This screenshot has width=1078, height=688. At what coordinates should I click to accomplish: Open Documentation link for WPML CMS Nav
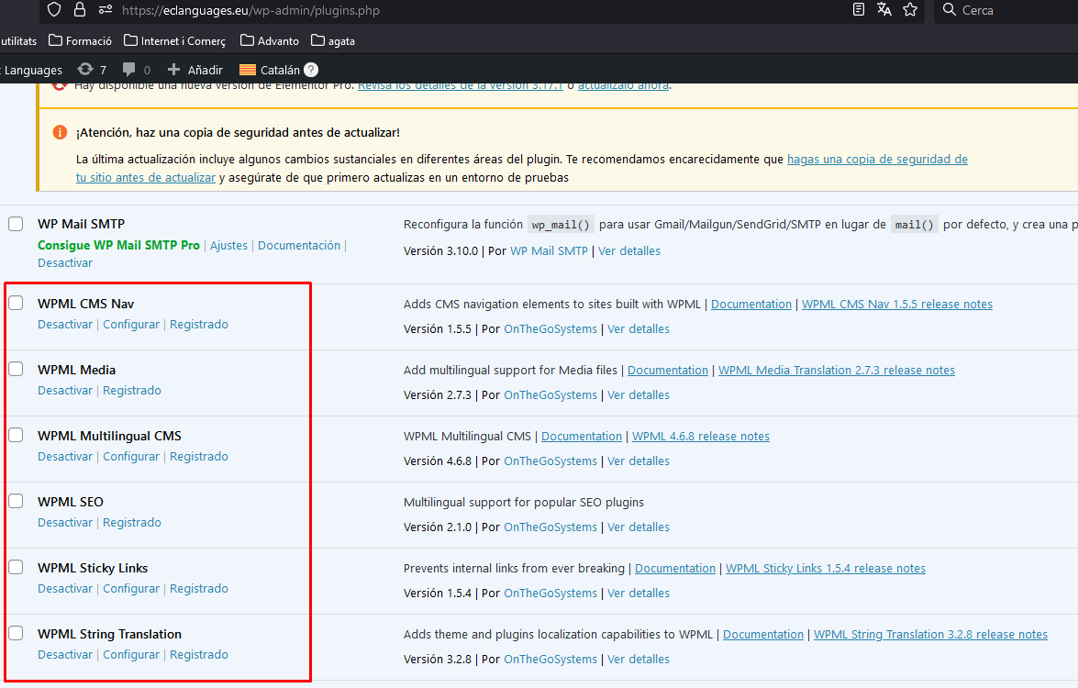click(750, 304)
